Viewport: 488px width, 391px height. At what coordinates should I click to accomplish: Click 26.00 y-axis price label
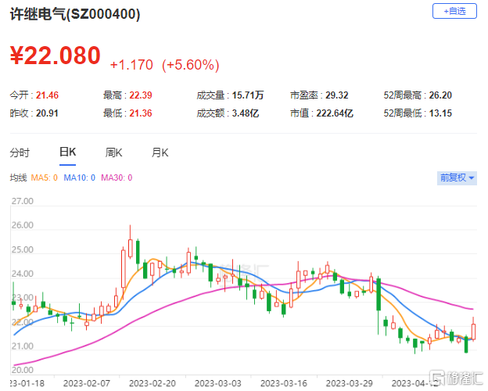pos(23,225)
